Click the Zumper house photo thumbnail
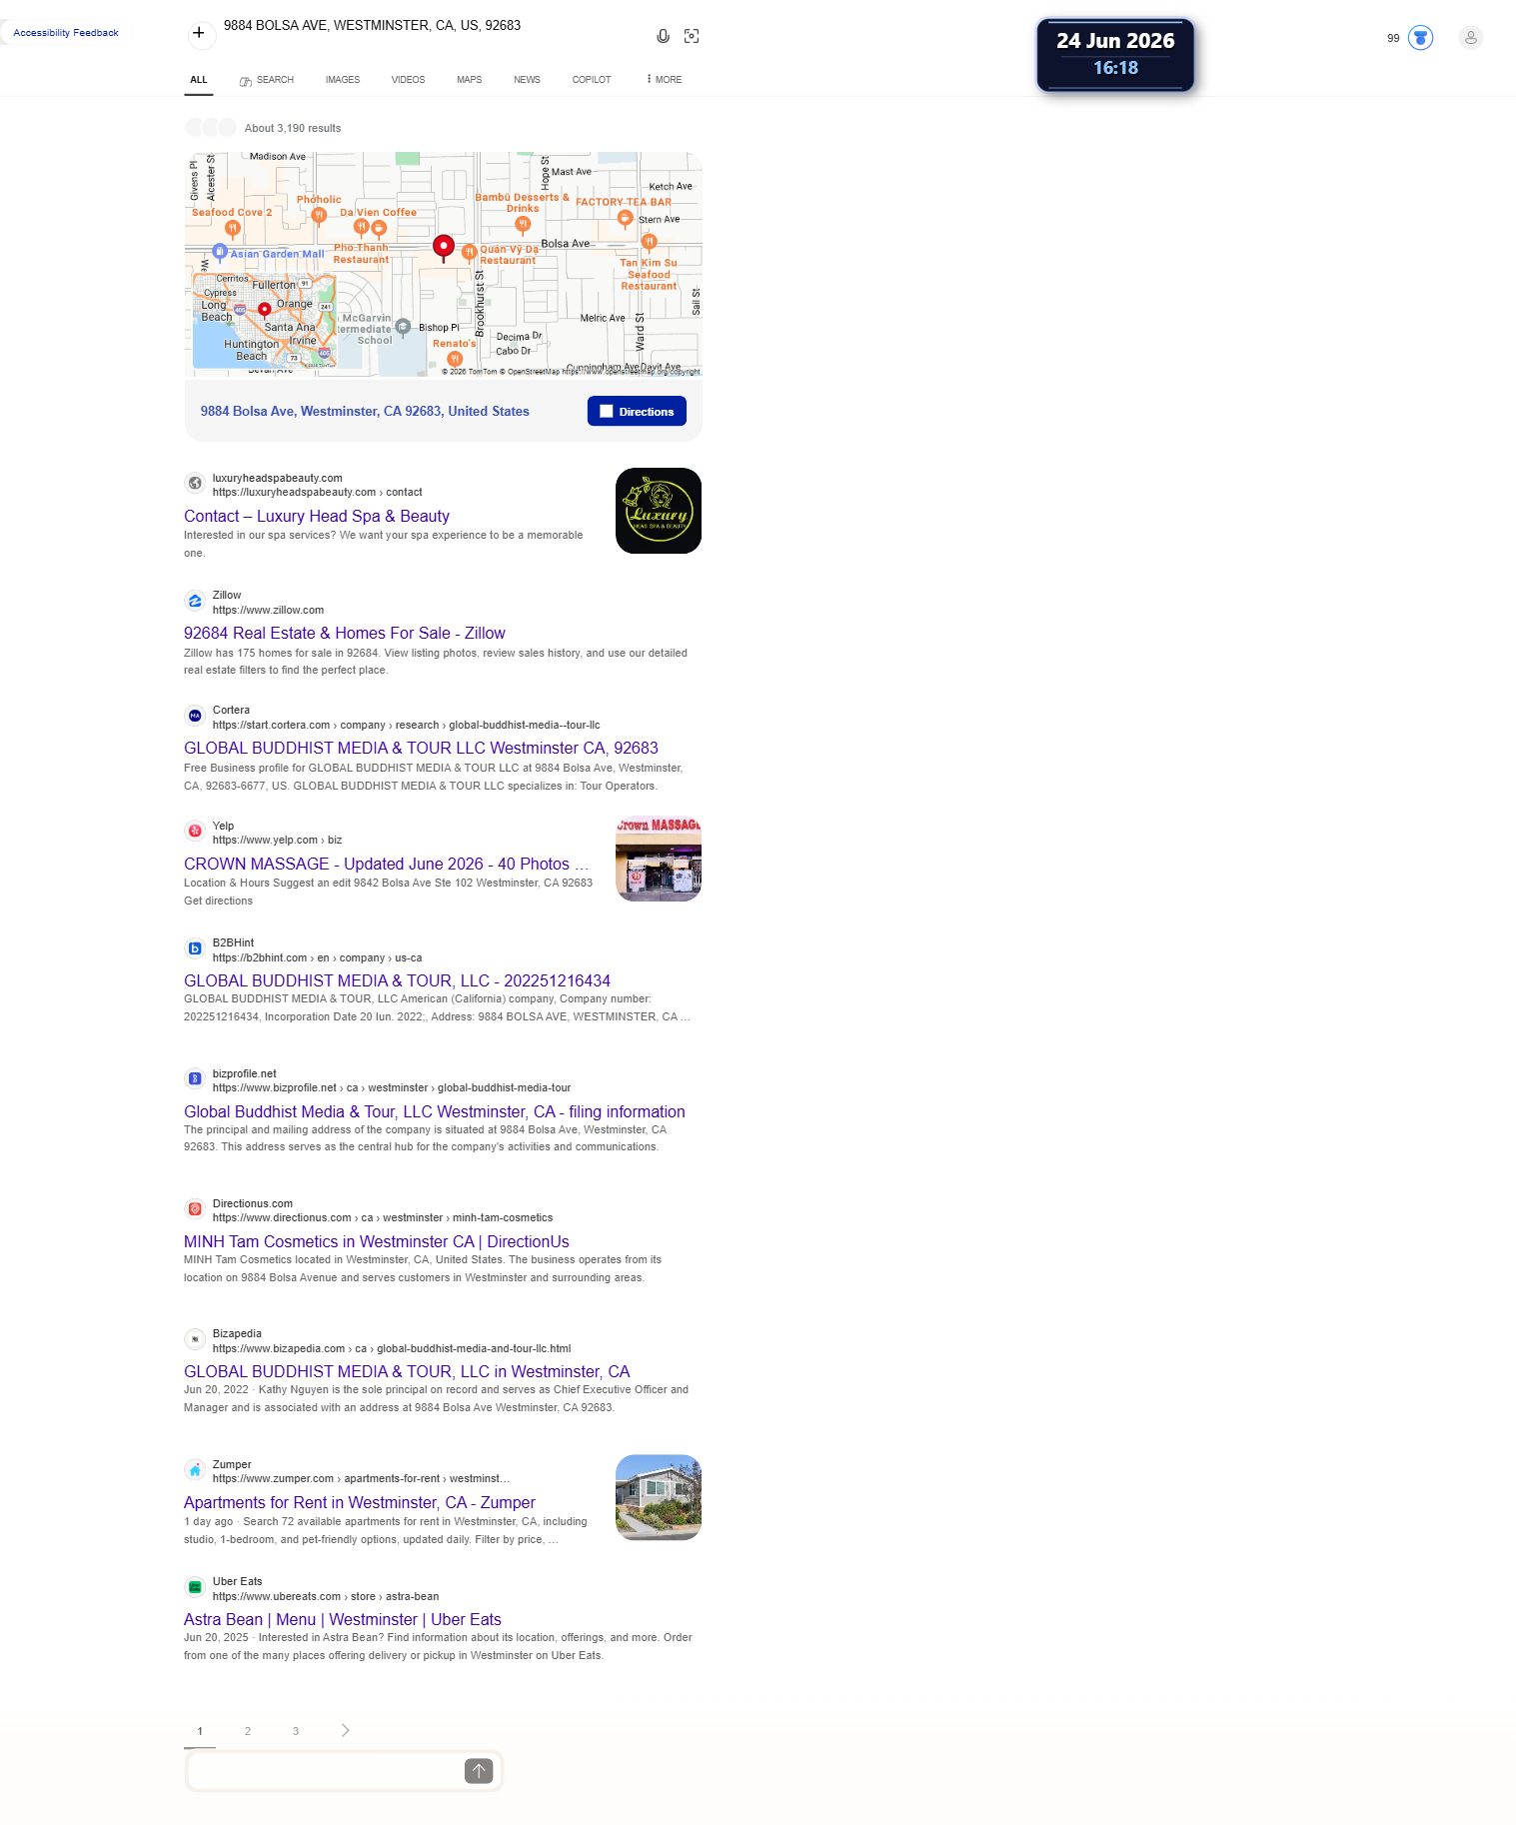Image resolution: width=1516 pixels, height=1825 pixels. [x=659, y=1497]
